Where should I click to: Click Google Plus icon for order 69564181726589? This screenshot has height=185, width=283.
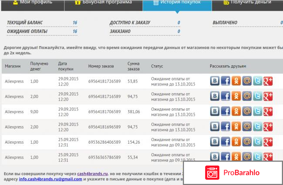[x=268, y=81]
